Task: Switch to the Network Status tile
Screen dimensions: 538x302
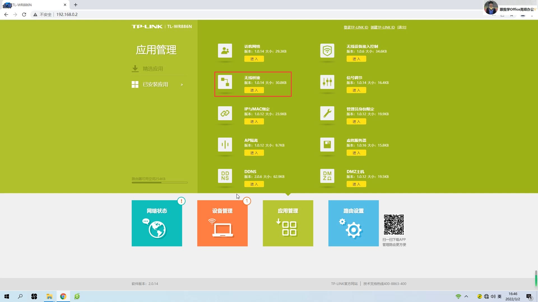Action: [x=157, y=223]
